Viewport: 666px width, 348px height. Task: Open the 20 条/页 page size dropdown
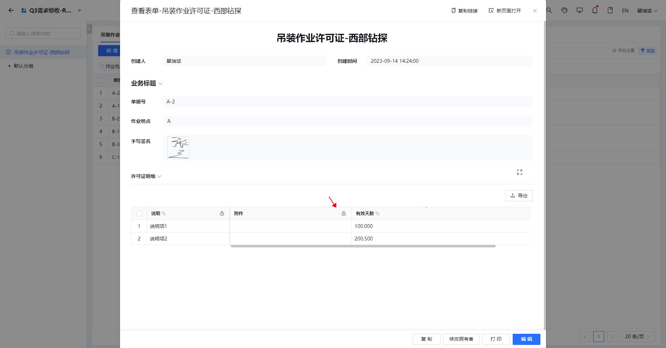pyautogui.click(x=638, y=337)
